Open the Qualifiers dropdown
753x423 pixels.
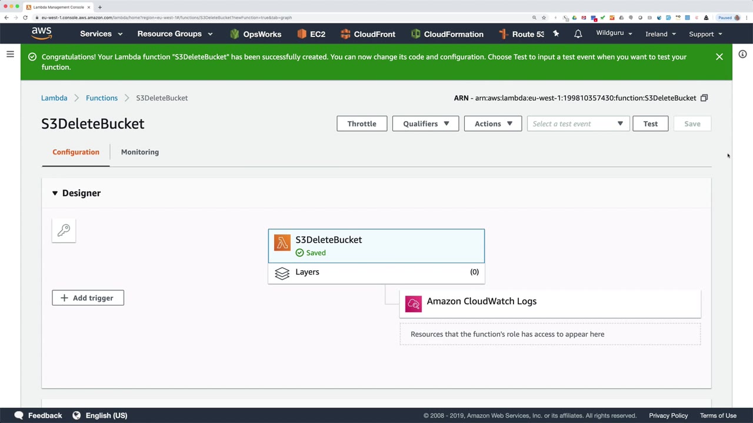[x=425, y=124]
